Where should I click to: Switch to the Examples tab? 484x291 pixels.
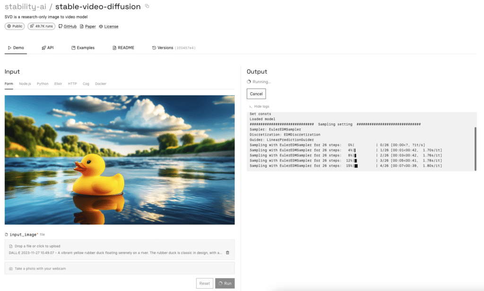coord(83,48)
